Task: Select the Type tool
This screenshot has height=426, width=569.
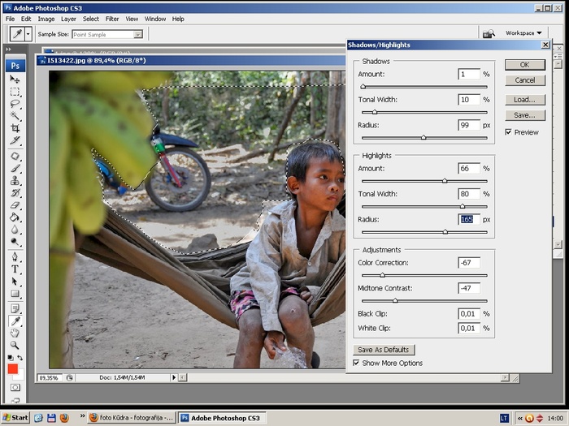Action: coord(15,269)
